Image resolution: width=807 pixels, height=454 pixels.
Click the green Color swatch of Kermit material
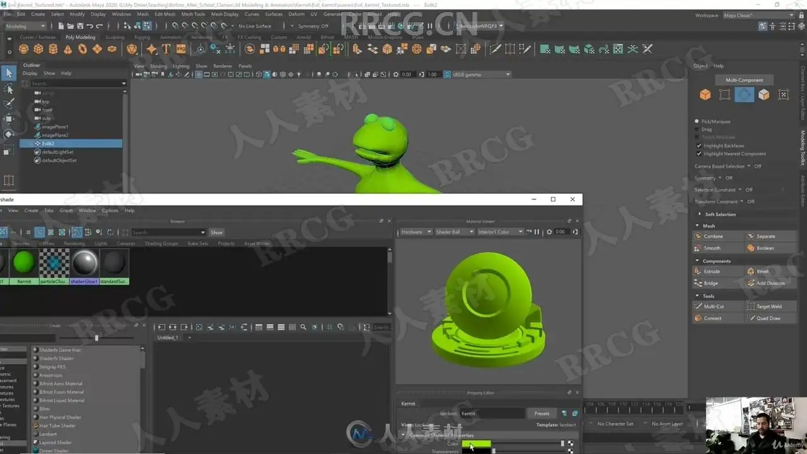pyautogui.click(x=476, y=444)
